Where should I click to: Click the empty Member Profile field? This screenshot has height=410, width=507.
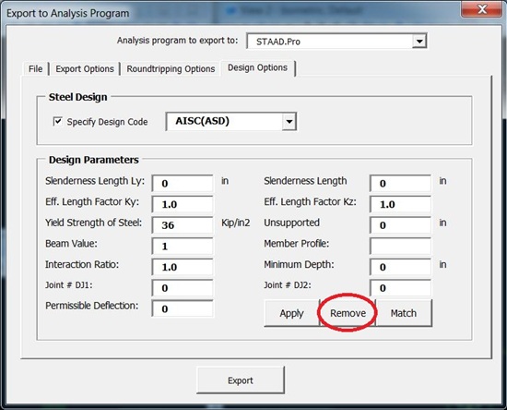(x=400, y=246)
